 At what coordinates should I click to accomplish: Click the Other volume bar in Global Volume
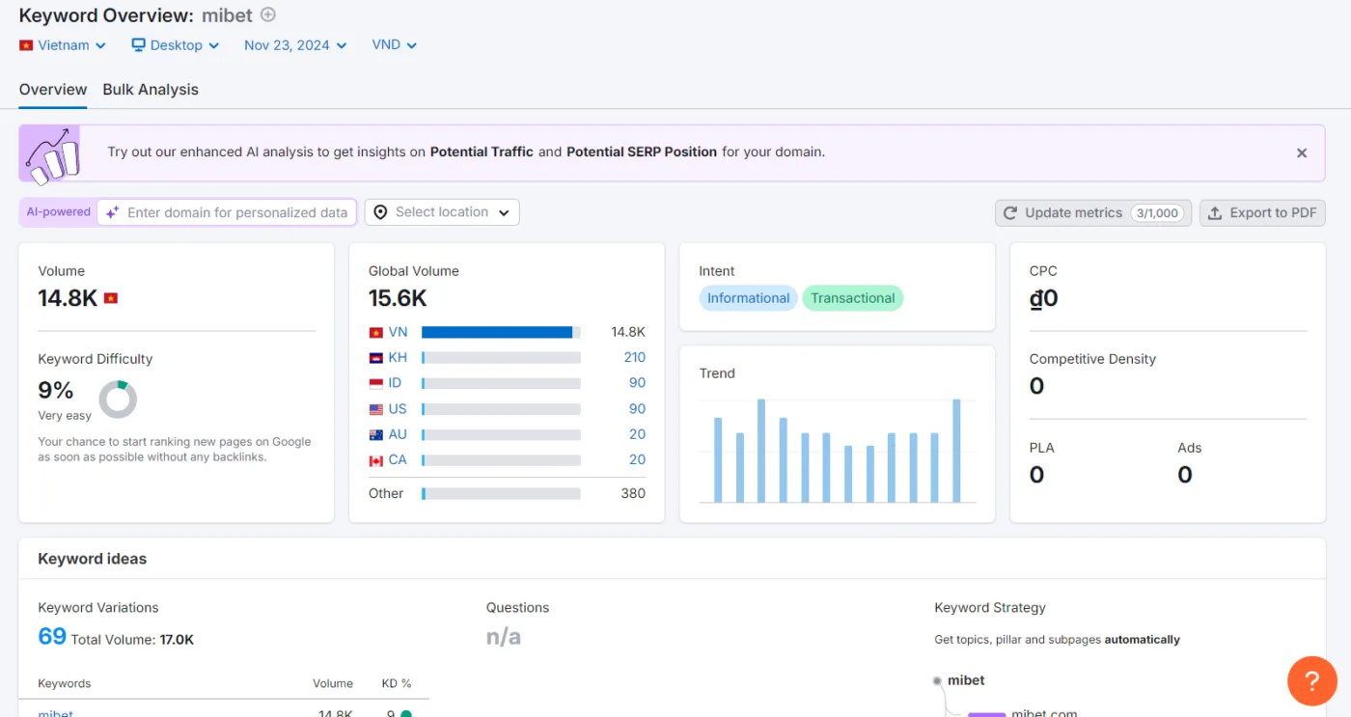(x=501, y=493)
